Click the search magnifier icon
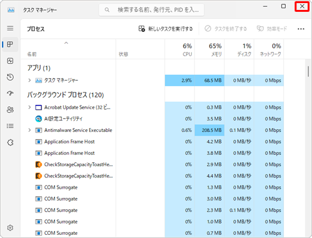 tap(107, 10)
